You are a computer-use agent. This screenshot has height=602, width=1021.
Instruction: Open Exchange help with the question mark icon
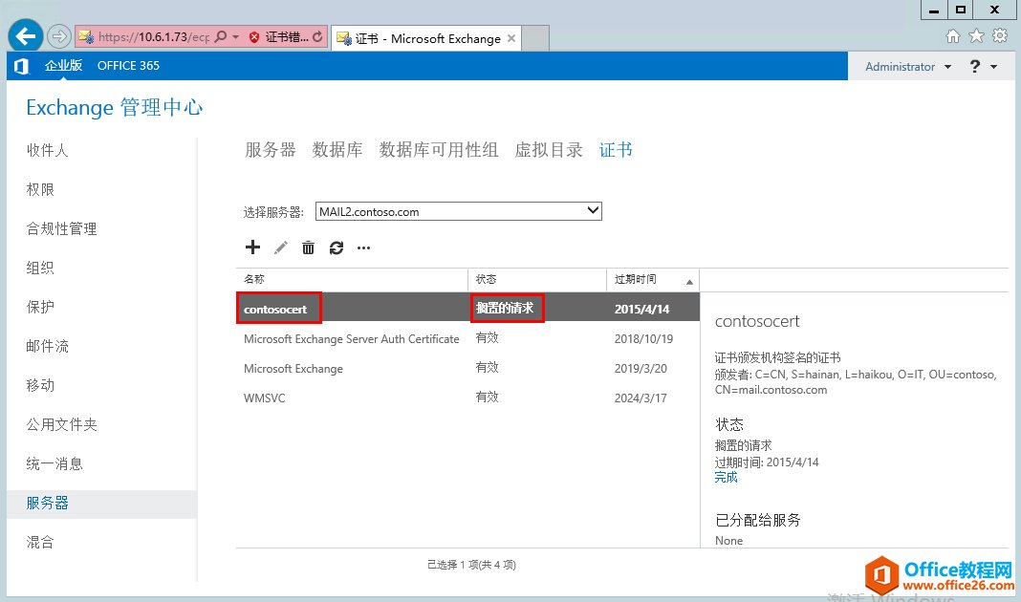click(975, 66)
